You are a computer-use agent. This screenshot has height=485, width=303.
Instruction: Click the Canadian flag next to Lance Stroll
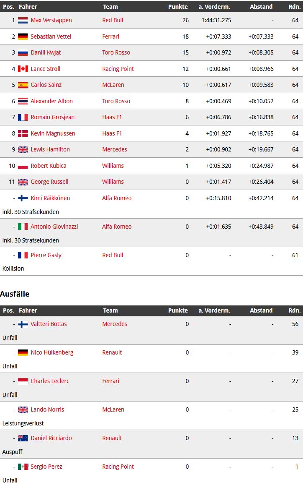point(23,69)
